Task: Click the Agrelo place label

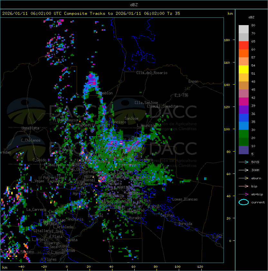Action: pyautogui.click(x=79, y=193)
